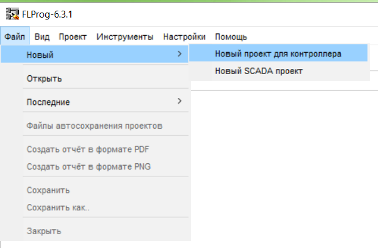The image size is (378, 248).
Task: Click the Сохранить menu entry
Action: click(x=94, y=190)
